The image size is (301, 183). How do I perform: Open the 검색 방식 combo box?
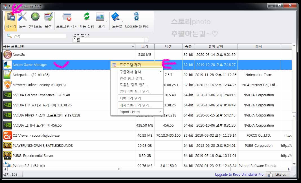click(x=110, y=40)
